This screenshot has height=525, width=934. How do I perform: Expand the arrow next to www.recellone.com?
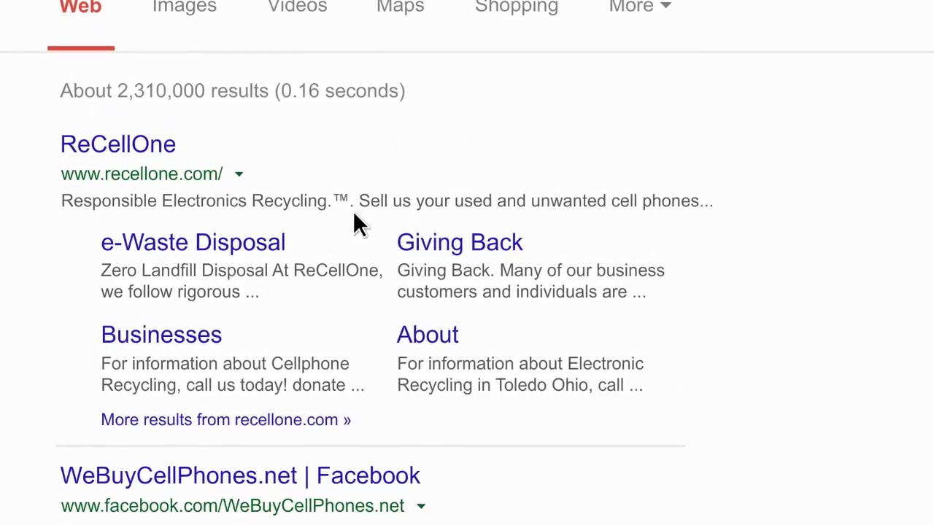[239, 174]
